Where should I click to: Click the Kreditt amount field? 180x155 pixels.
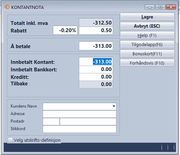[96, 77]
